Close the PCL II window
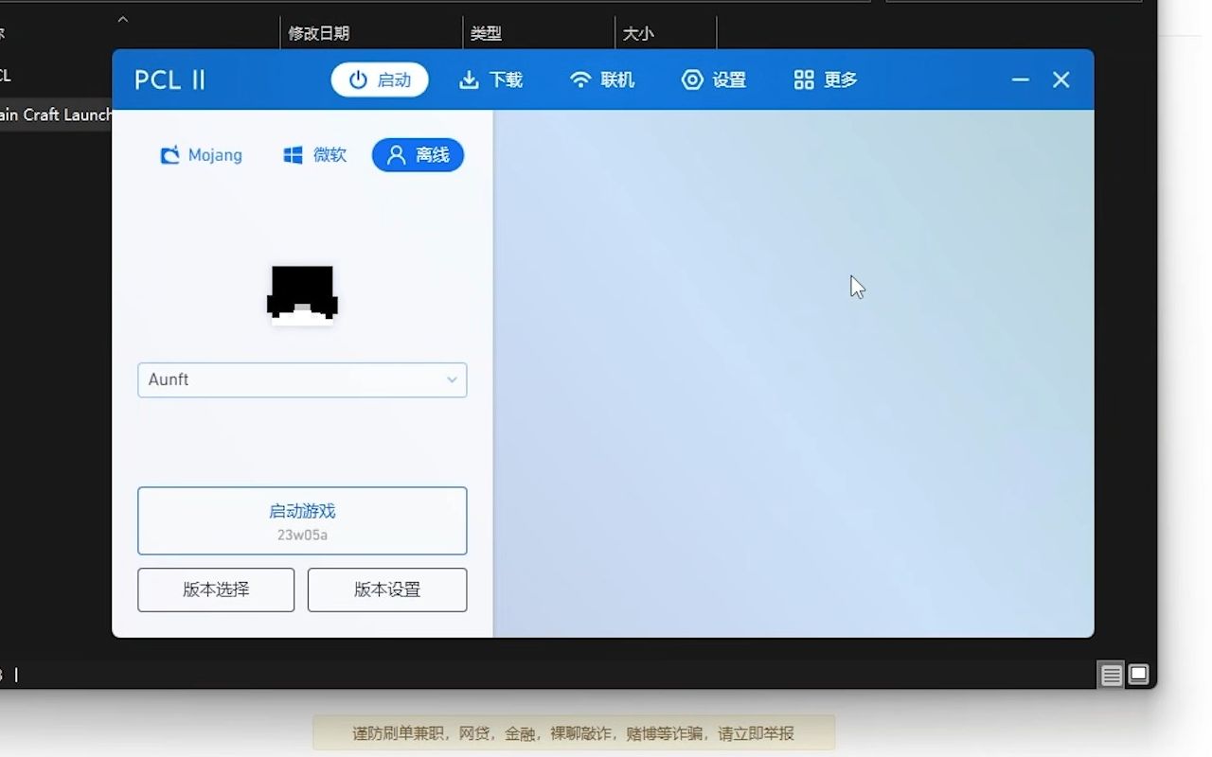 point(1060,79)
